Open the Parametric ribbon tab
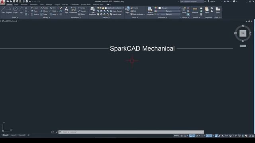The width and height of the screenshot is (255, 143). [x=33, y=4]
